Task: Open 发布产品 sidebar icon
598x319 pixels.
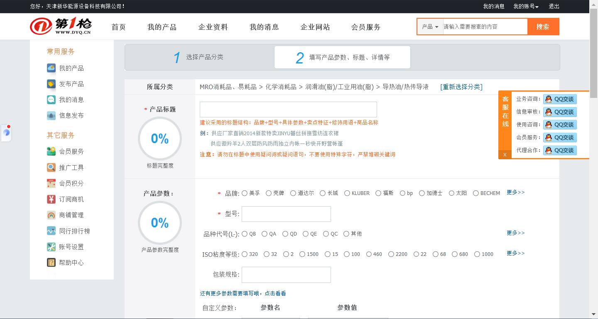Action: point(51,84)
